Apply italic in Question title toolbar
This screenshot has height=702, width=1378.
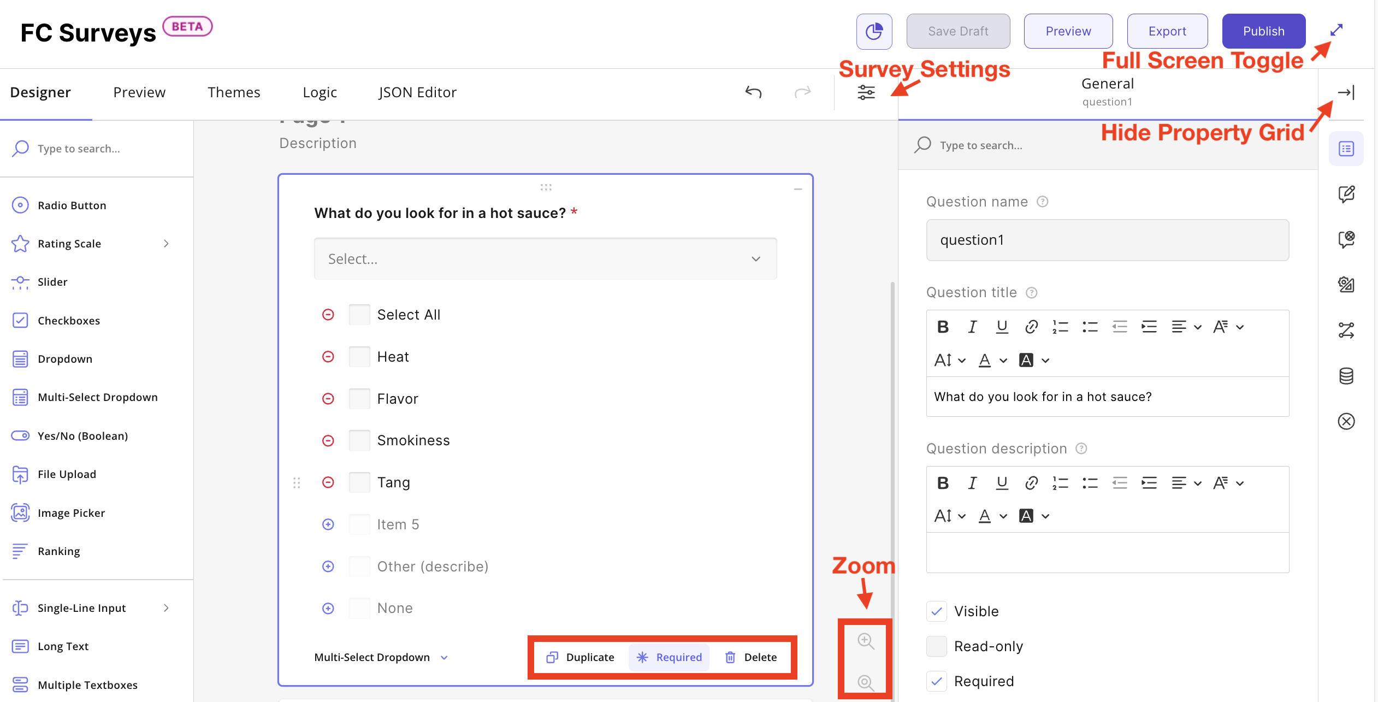pos(972,327)
